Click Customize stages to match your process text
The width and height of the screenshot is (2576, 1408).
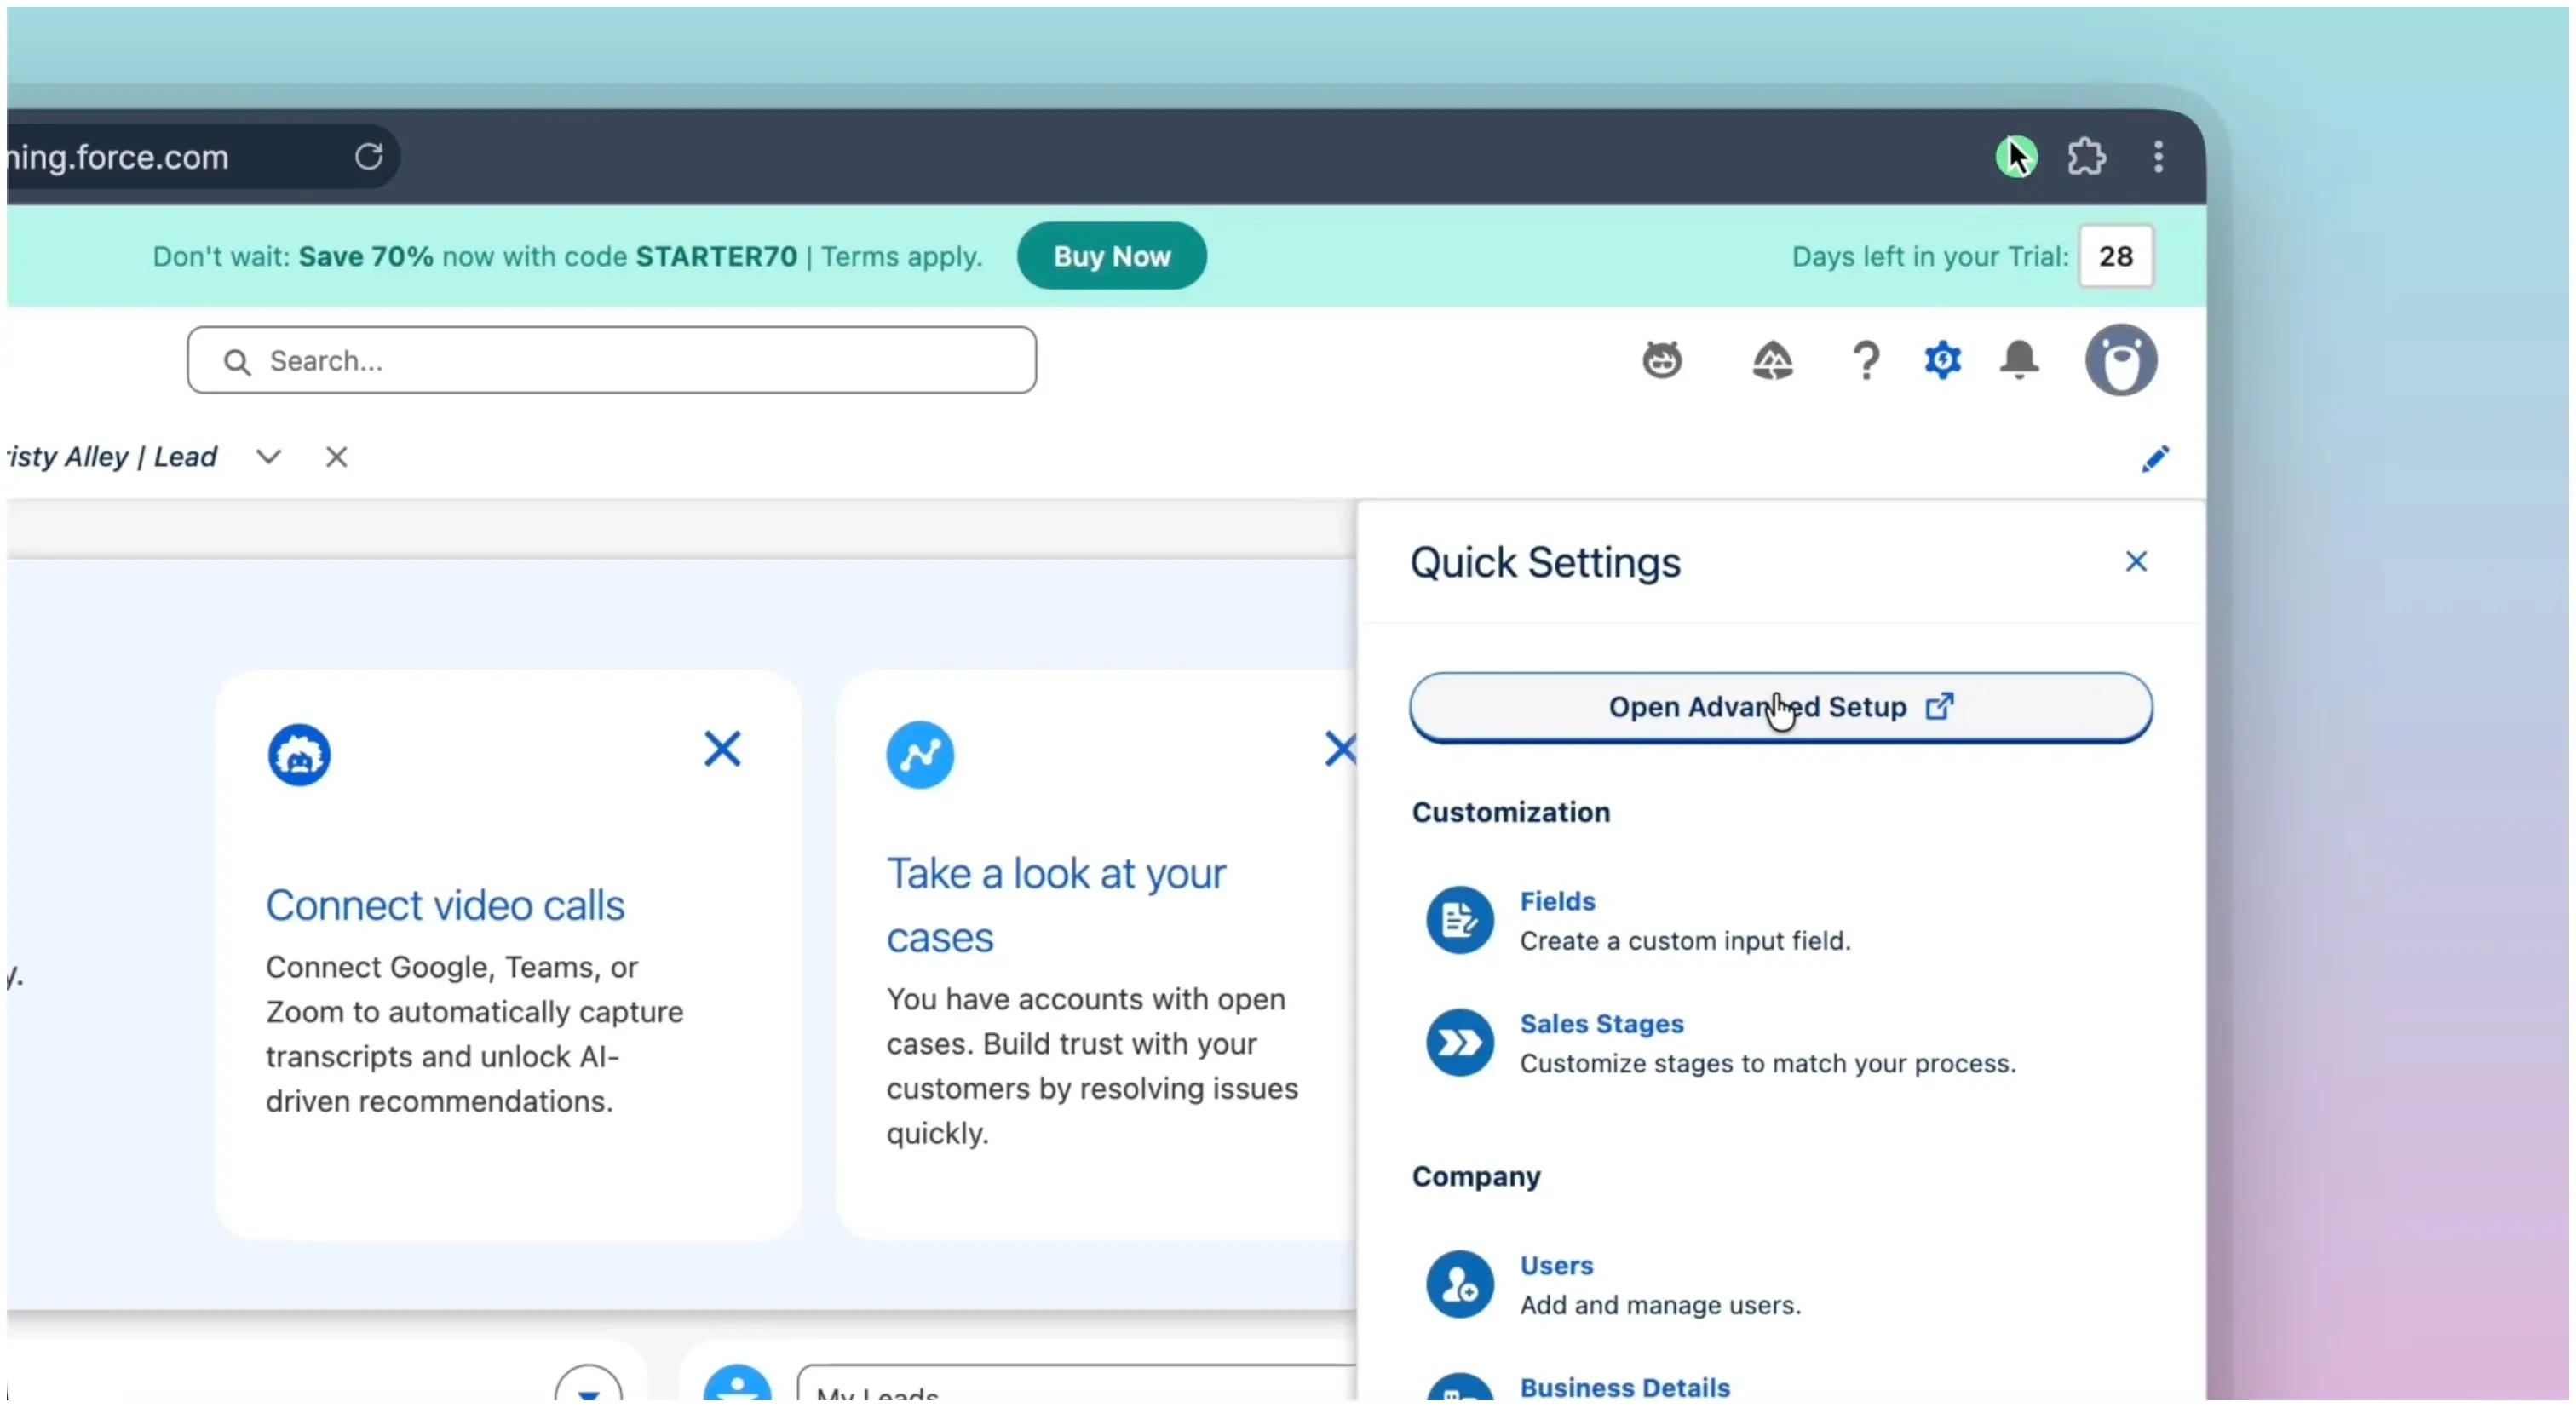(1767, 1064)
